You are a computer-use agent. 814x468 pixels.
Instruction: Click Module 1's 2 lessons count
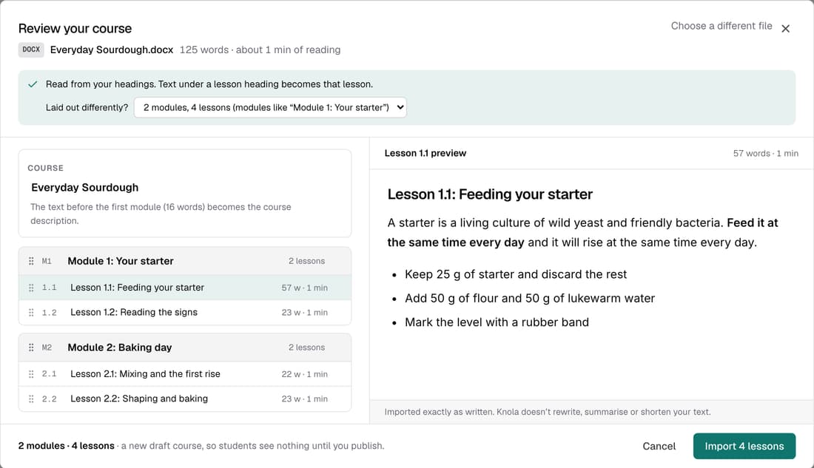click(x=307, y=261)
